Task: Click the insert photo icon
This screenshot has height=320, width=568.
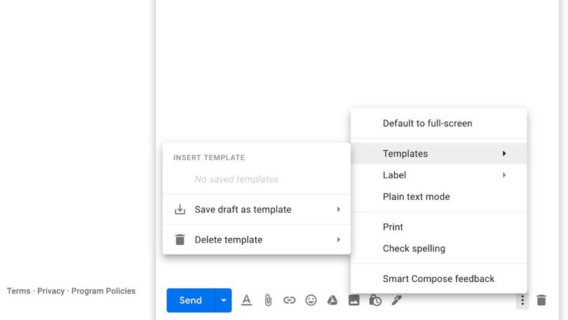Action: click(354, 300)
